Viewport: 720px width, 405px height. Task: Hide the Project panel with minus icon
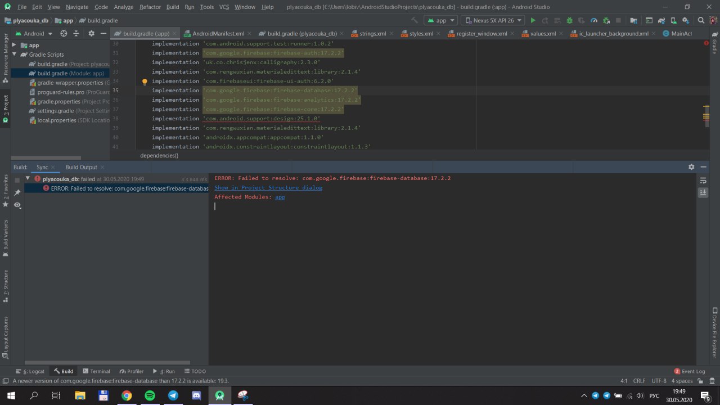(x=103, y=34)
